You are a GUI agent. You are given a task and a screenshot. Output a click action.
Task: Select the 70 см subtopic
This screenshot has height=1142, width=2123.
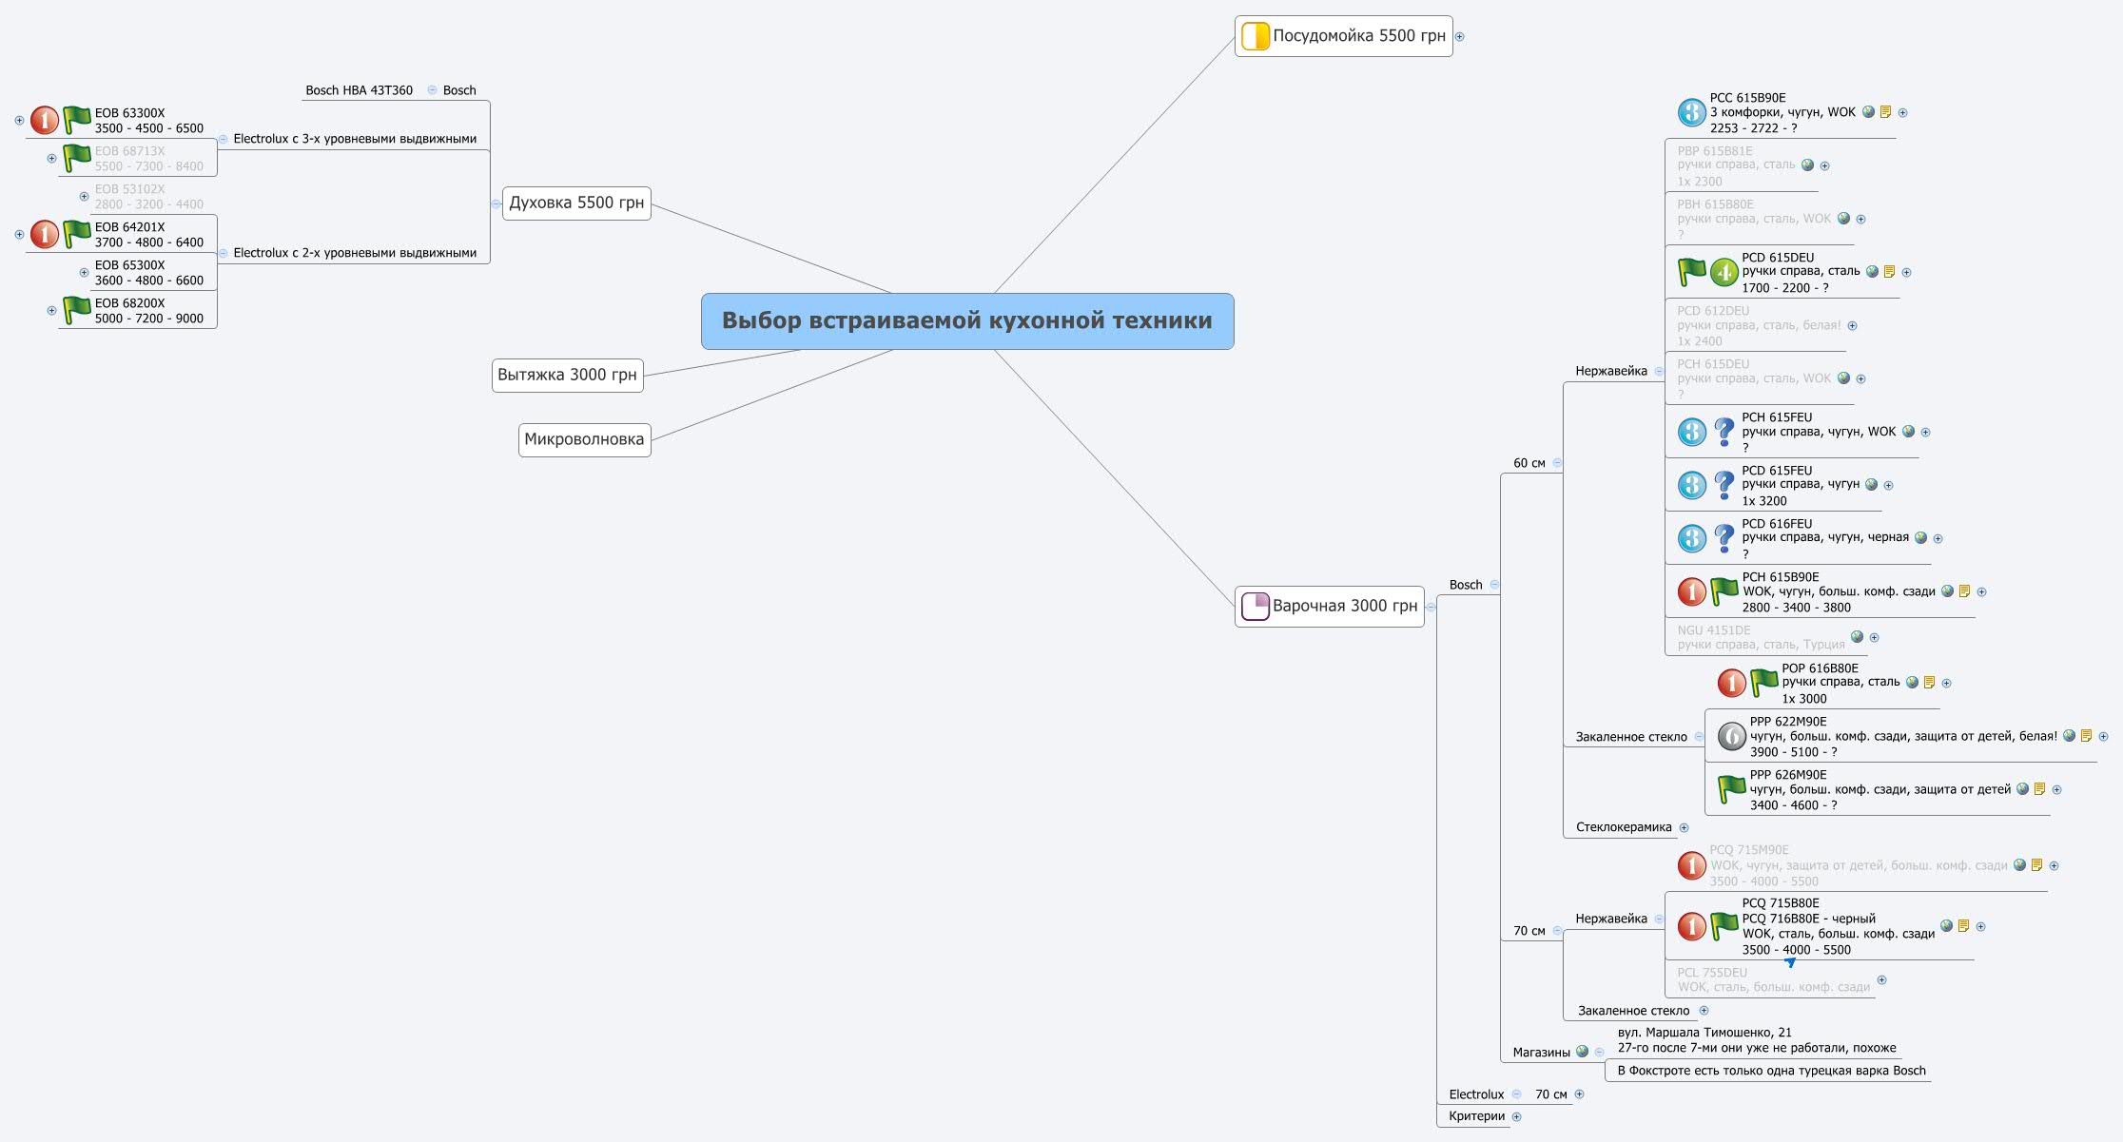(x=1529, y=931)
